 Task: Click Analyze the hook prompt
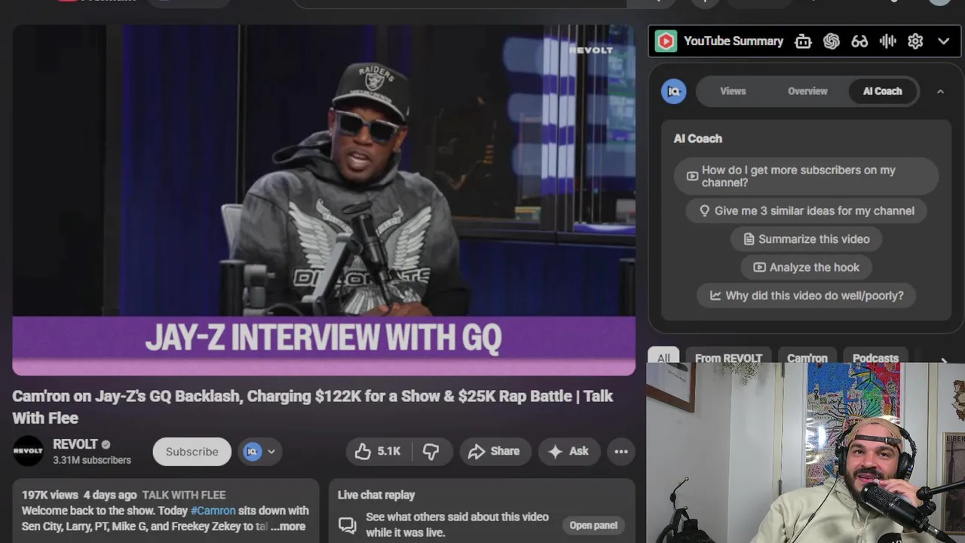pos(807,267)
